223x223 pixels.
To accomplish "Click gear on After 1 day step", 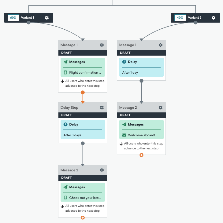I will coord(161,45).
